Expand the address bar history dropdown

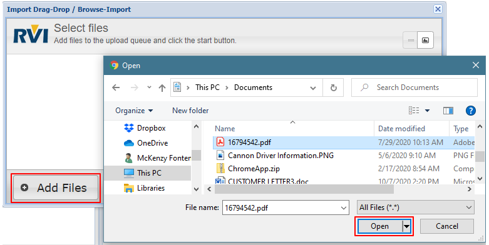pyautogui.click(x=313, y=88)
